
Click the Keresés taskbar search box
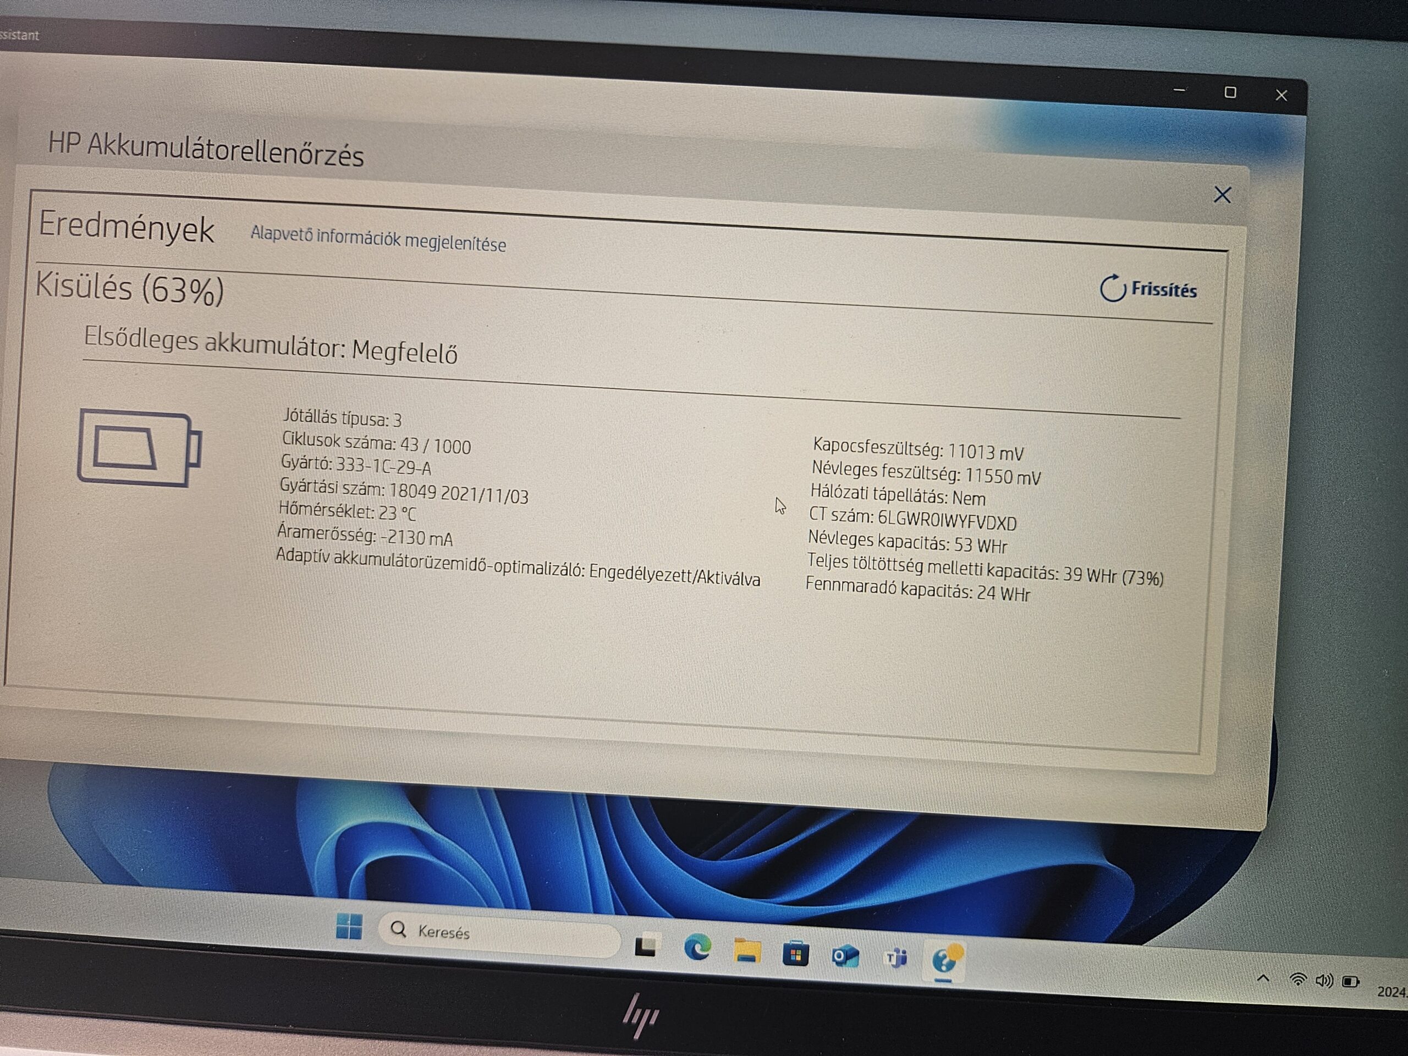(499, 934)
